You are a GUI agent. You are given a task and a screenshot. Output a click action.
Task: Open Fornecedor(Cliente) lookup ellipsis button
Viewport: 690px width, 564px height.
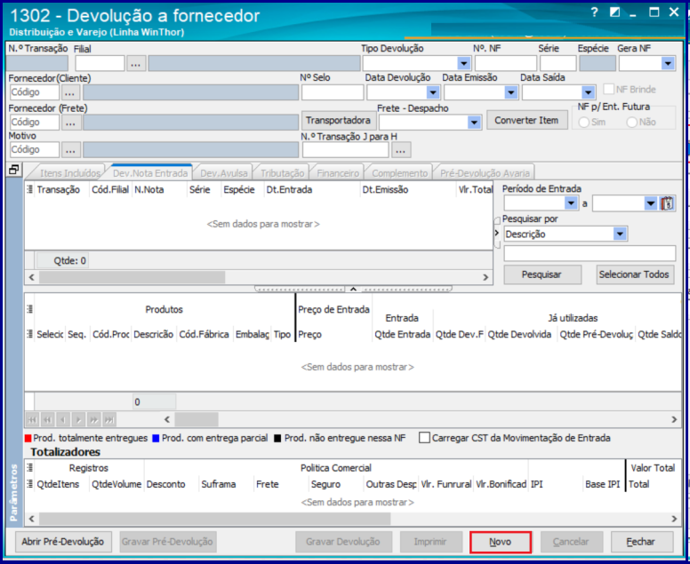[x=71, y=92]
